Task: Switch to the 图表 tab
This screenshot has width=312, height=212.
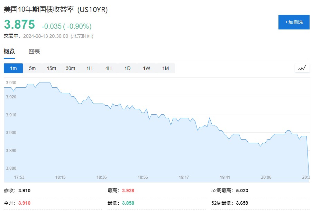Action: click(x=34, y=52)
